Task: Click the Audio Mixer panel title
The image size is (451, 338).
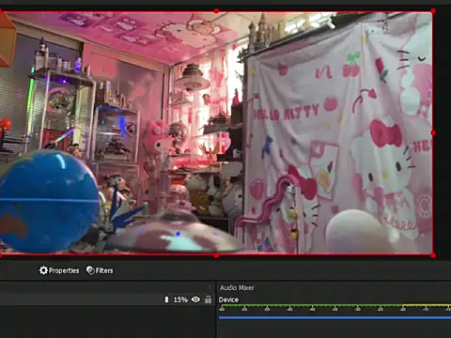Action: click(237, 287)
